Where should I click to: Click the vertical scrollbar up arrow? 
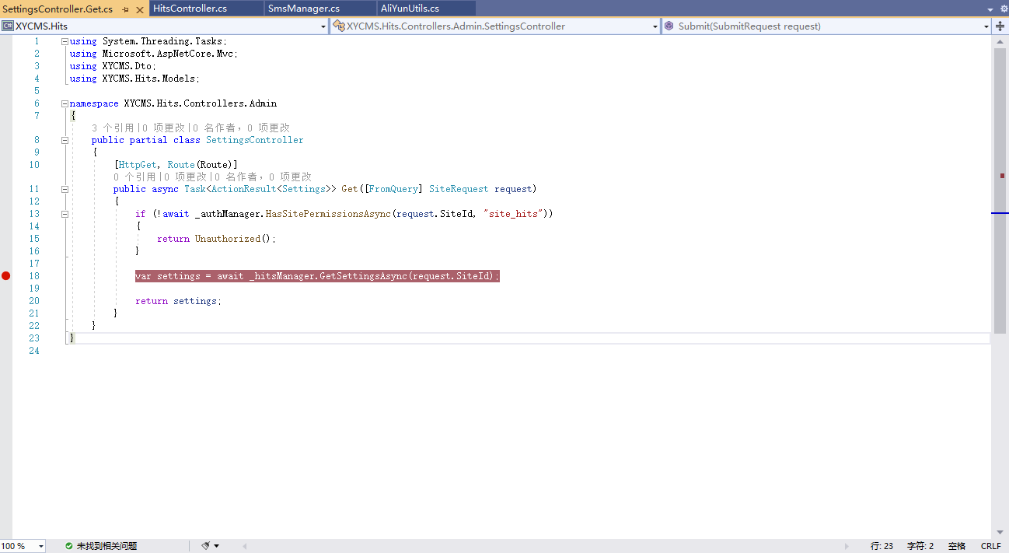pyautogui.click(x=1000, y=40)
